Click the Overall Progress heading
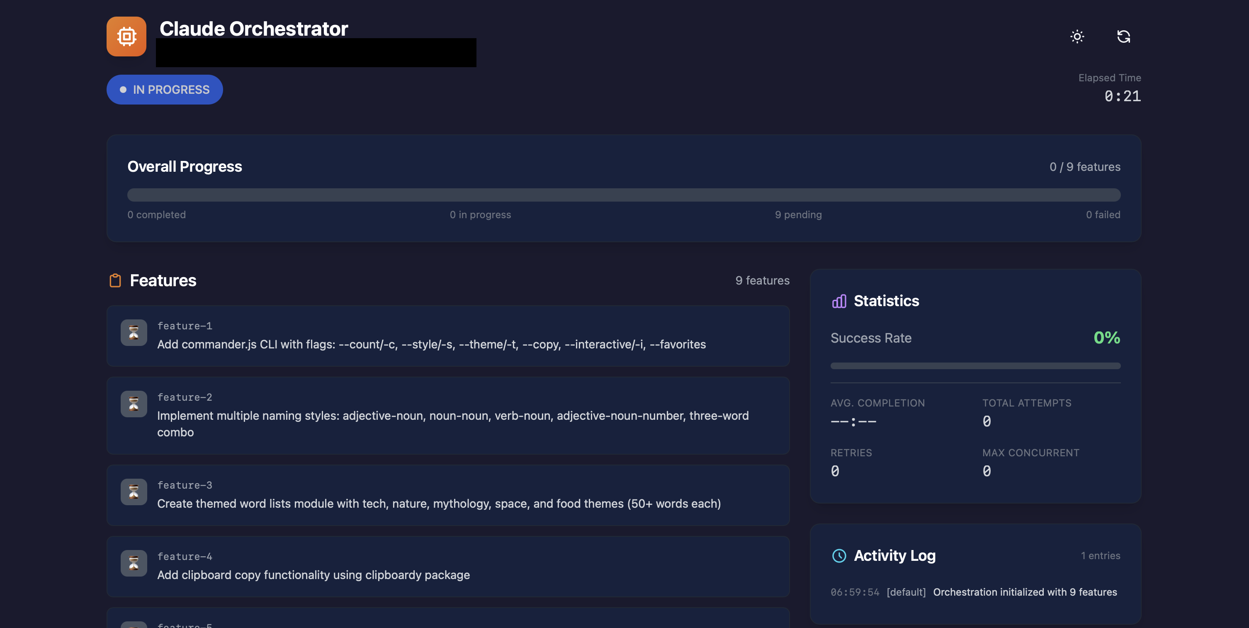The width and height of the screenshot is (1249, 628). coord(185,166)
